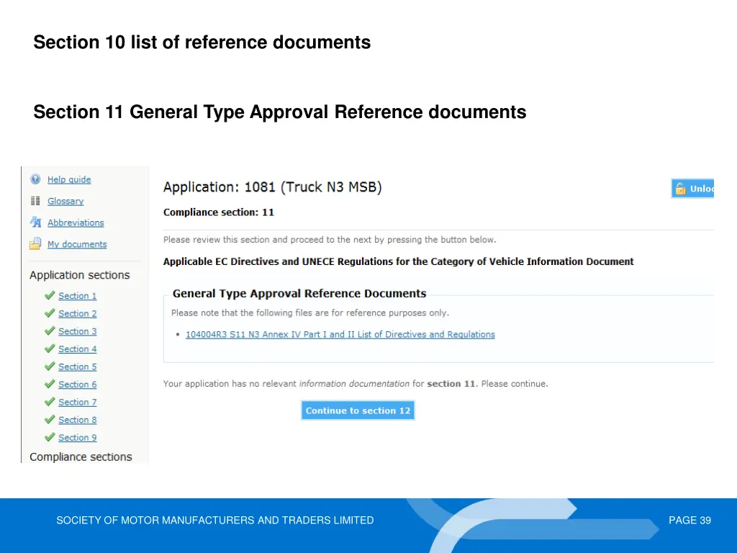Click Continue to section 12 button
737x553 pixels.
click(358, 410)
